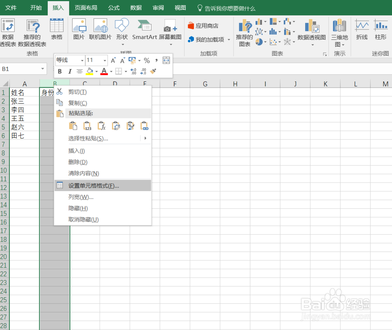Image resolution: width=392 pixels, height=330 pixels.
Task: Choose 设置单元格格式 from context menu
Action: pos(102,186)
